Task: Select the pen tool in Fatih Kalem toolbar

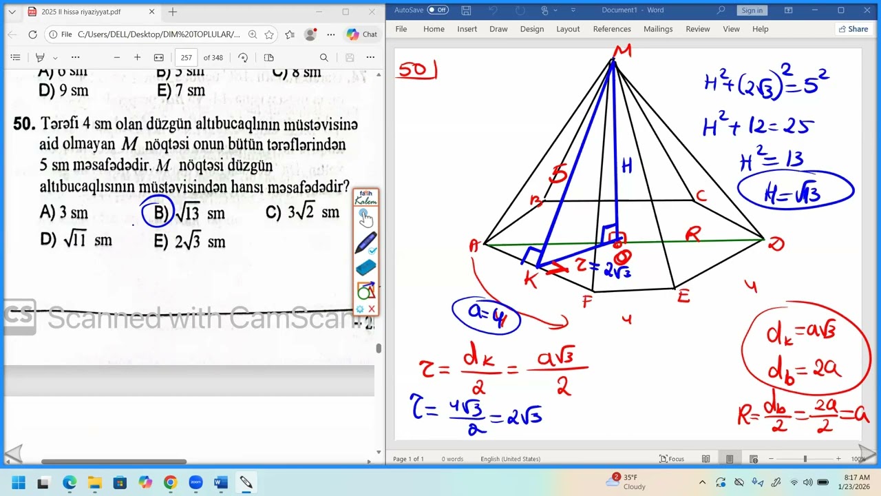Action: coord(365,243)
